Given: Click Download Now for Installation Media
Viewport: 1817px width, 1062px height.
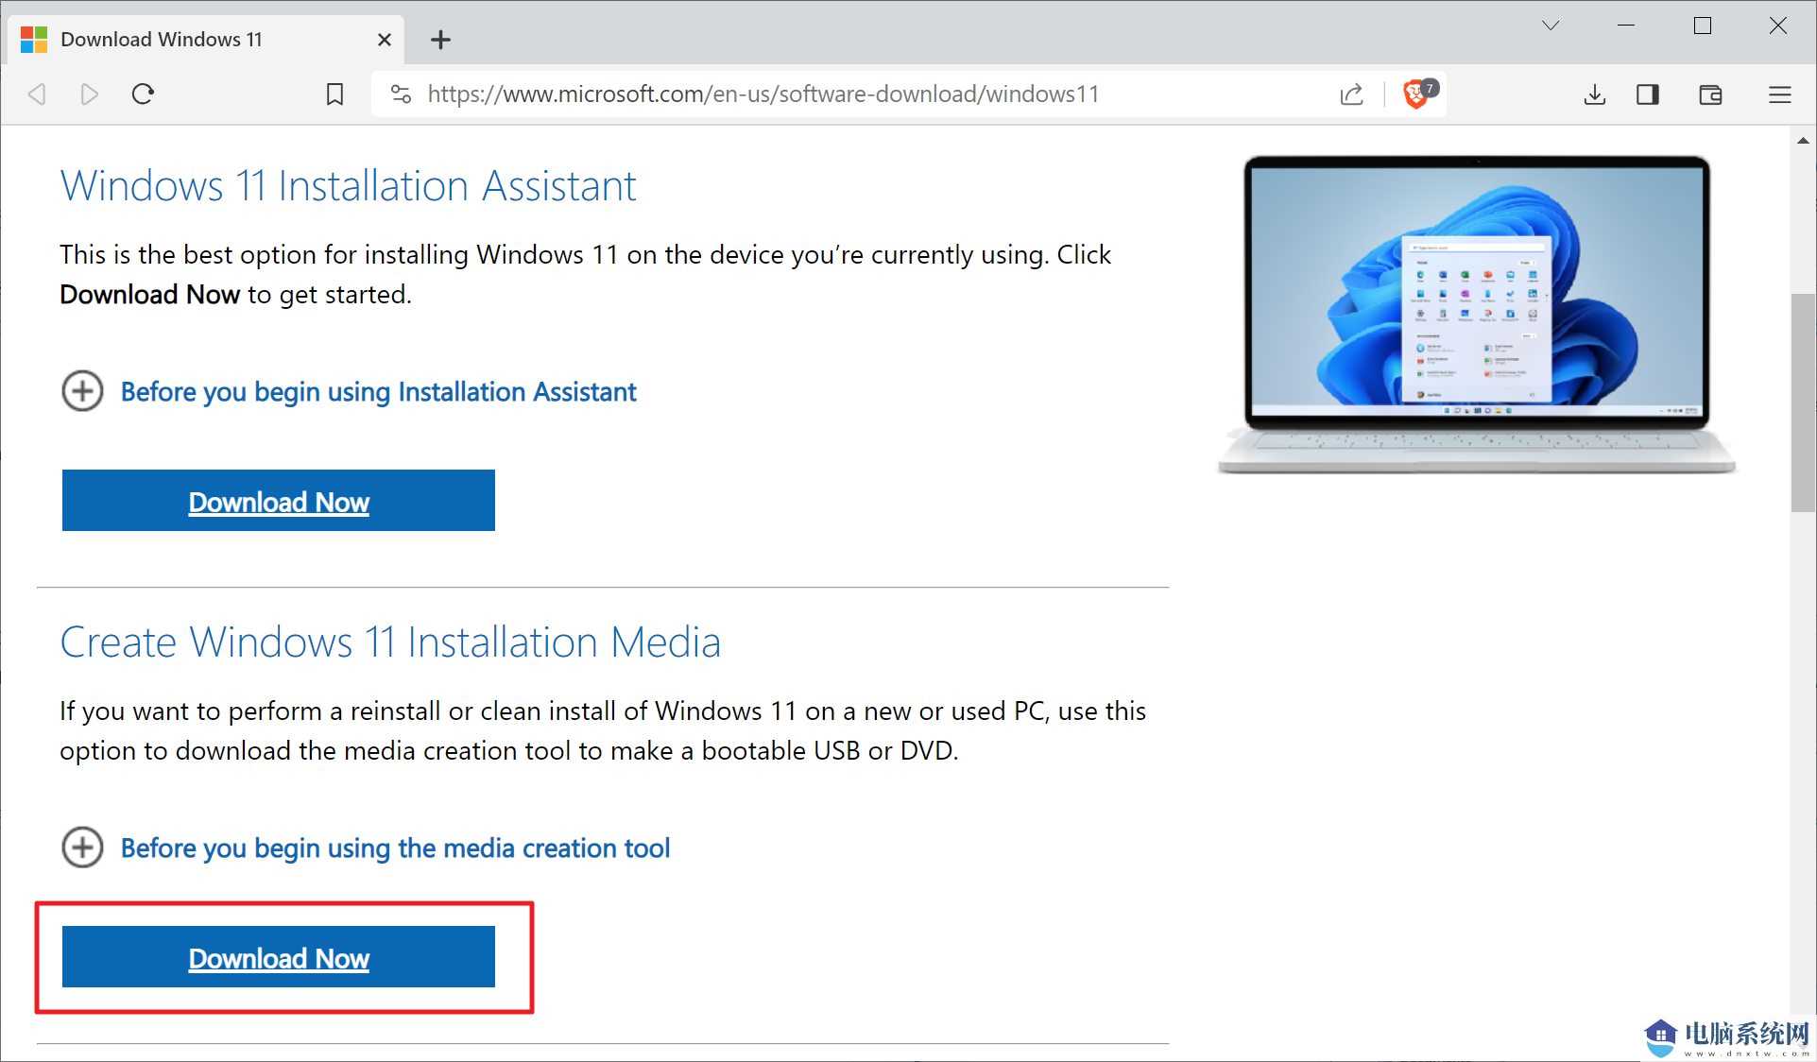Looking at the screenshot, I should pos(278,957).
